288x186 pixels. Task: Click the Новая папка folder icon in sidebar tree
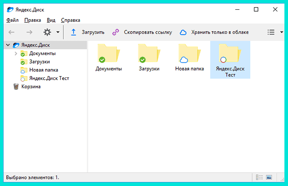(x=24, y=70)
